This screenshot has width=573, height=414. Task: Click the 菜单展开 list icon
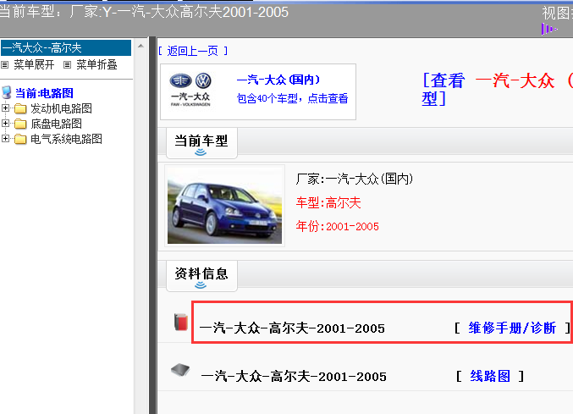click(x=5, y=65)
